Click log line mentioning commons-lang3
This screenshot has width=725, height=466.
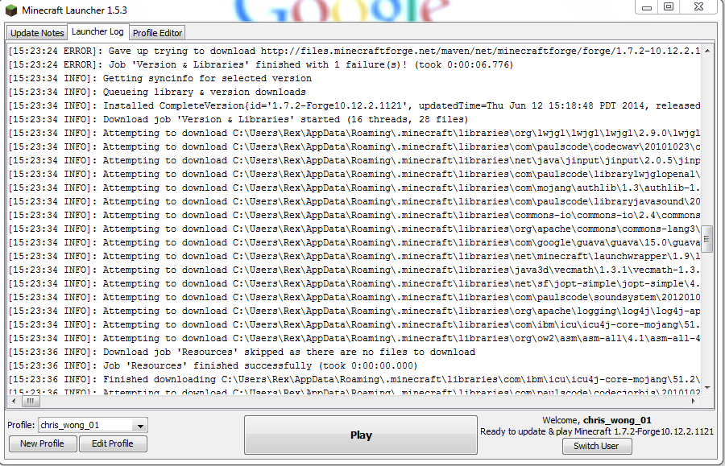354,229
